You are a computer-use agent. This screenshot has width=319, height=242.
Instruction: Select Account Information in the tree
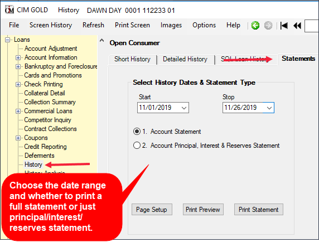coord(51,57)
